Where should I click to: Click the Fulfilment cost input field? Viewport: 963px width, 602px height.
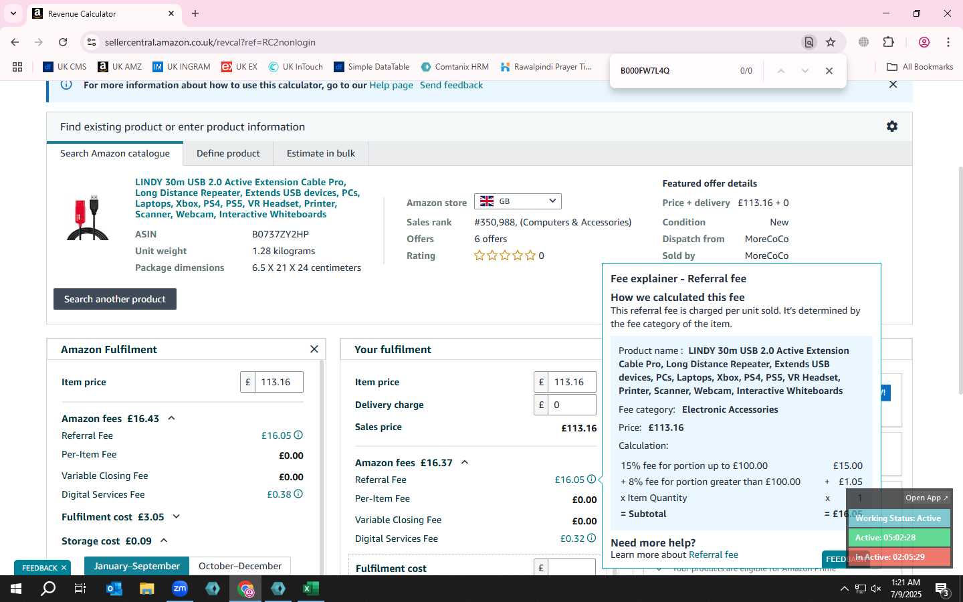pyautogui.click(x=572, y=568)
